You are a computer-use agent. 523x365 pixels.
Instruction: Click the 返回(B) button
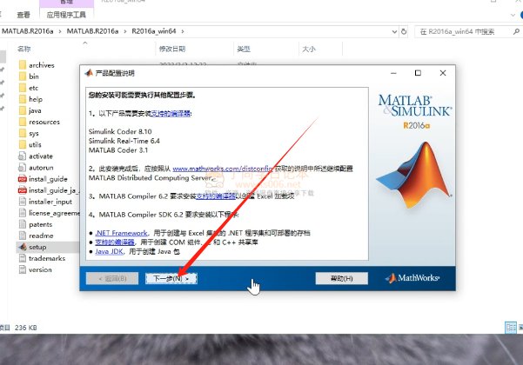pyautogui.click(x=112, y=278)
